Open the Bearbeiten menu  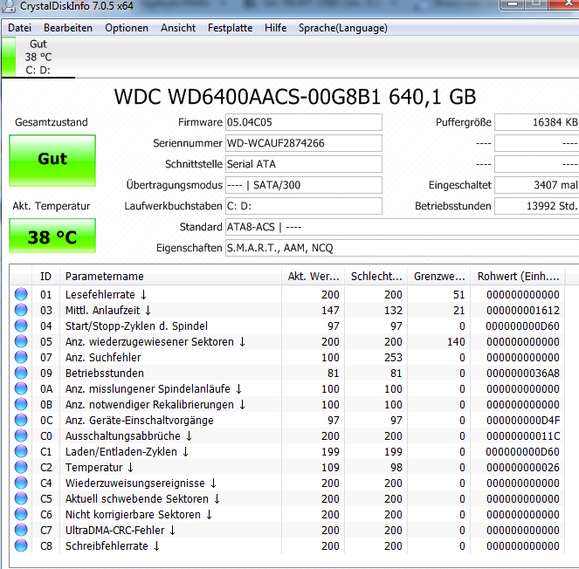pos(68,28)
